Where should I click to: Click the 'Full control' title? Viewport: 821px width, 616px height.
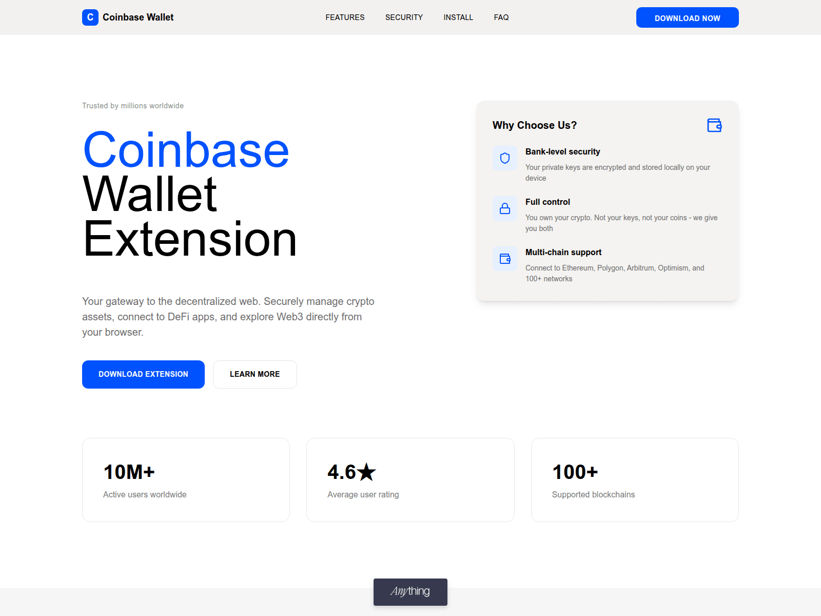point(548,202)
